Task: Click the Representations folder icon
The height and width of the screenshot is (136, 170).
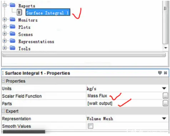Action: tap(12, 41)
